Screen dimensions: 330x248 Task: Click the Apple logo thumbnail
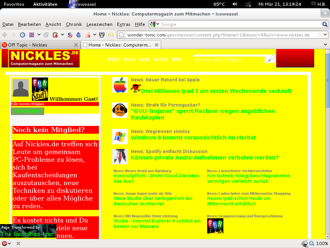click(x=120, y=85)
